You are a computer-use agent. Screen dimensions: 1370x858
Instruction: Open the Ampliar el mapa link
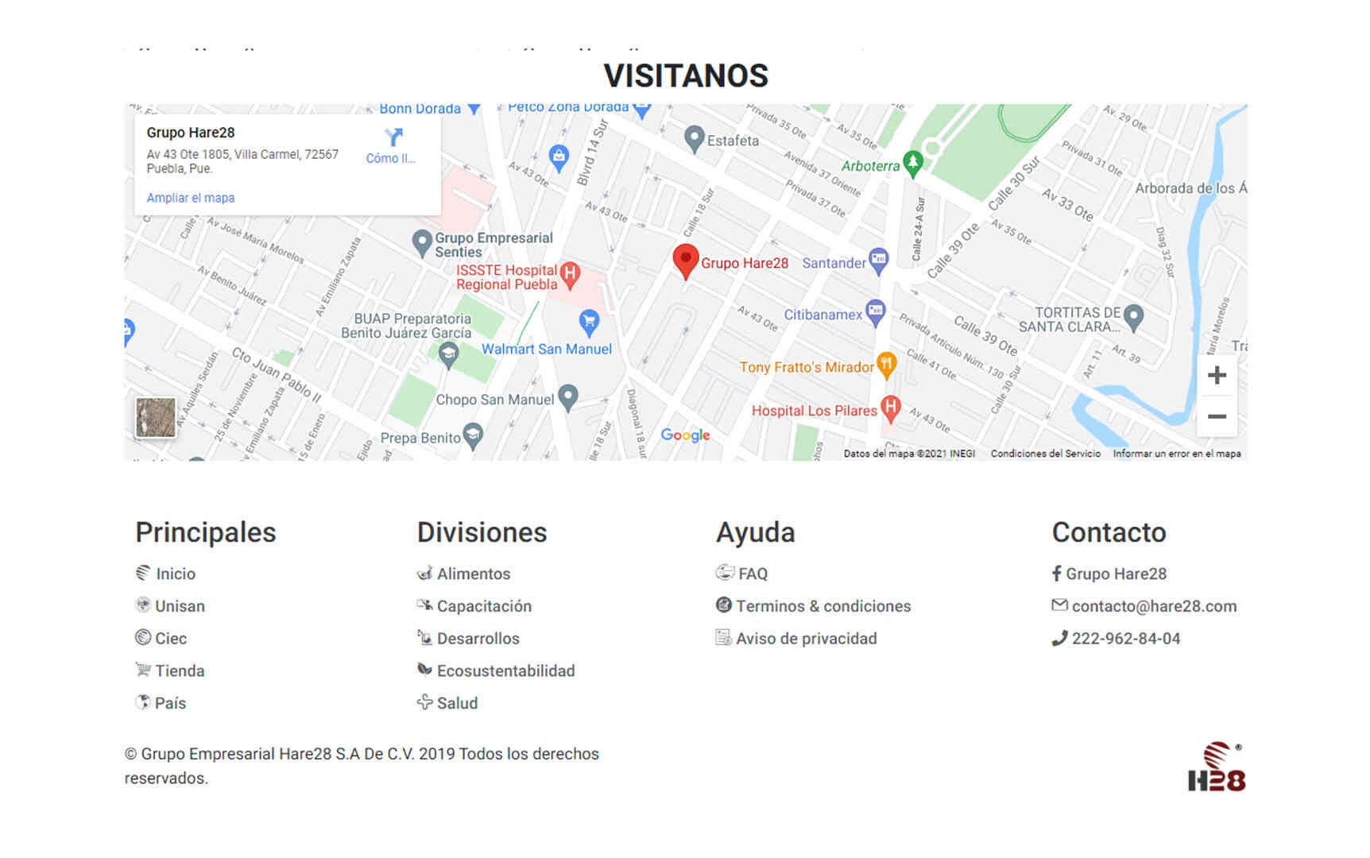191,198
